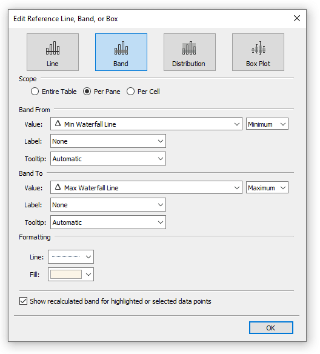
Task: Click the delta icon beside Min Waterfall Line
Action: click(x=58, y=124)
